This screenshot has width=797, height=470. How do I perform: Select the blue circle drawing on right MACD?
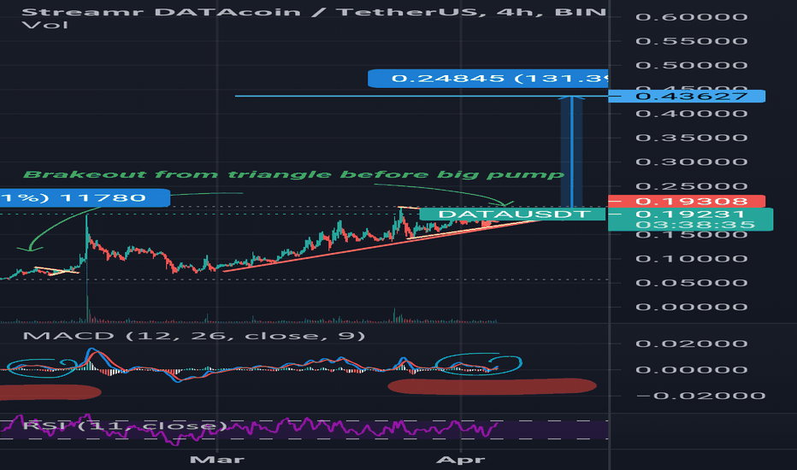(478, 364)
